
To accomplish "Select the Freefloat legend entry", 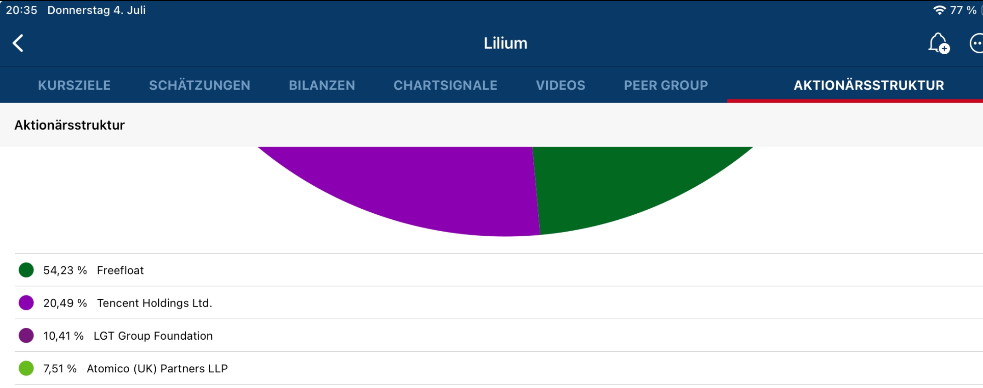I will [120, 270].
